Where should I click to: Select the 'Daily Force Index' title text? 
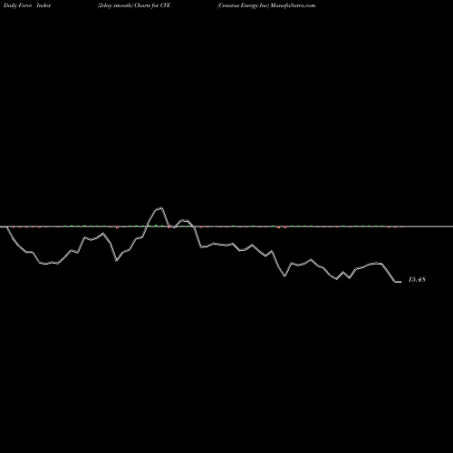(27, 5)
